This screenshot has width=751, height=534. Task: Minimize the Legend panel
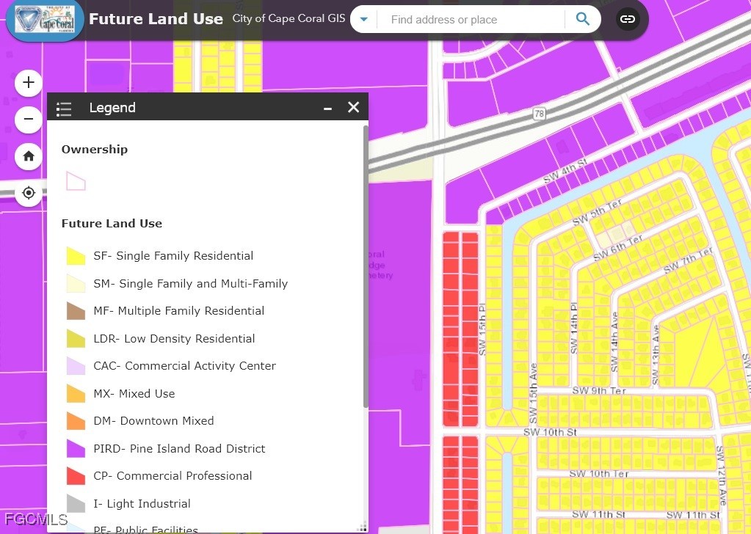click(328, 108)
